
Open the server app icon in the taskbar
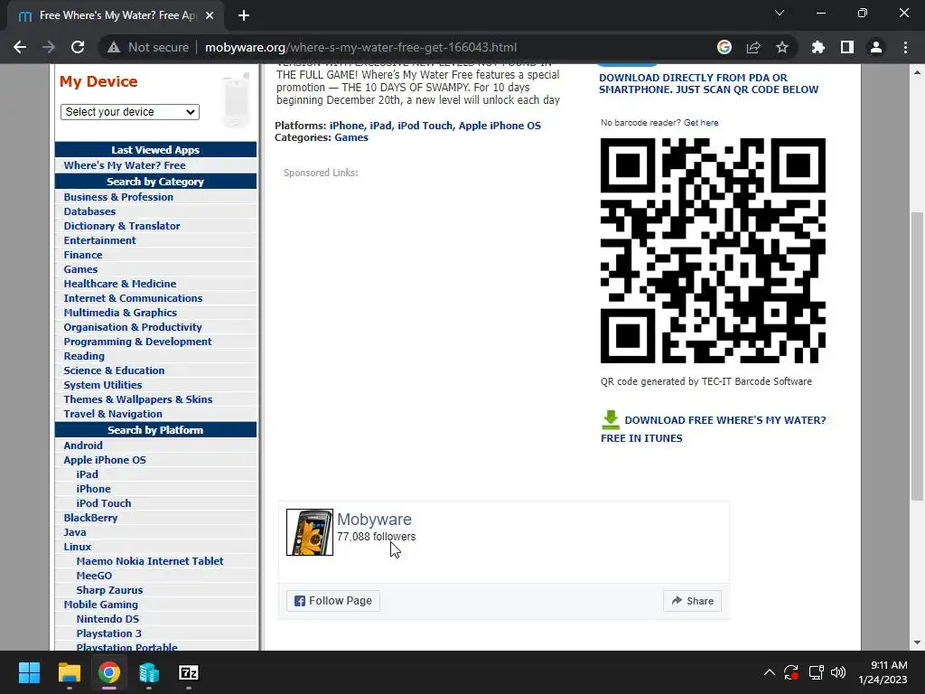[149, 672]
